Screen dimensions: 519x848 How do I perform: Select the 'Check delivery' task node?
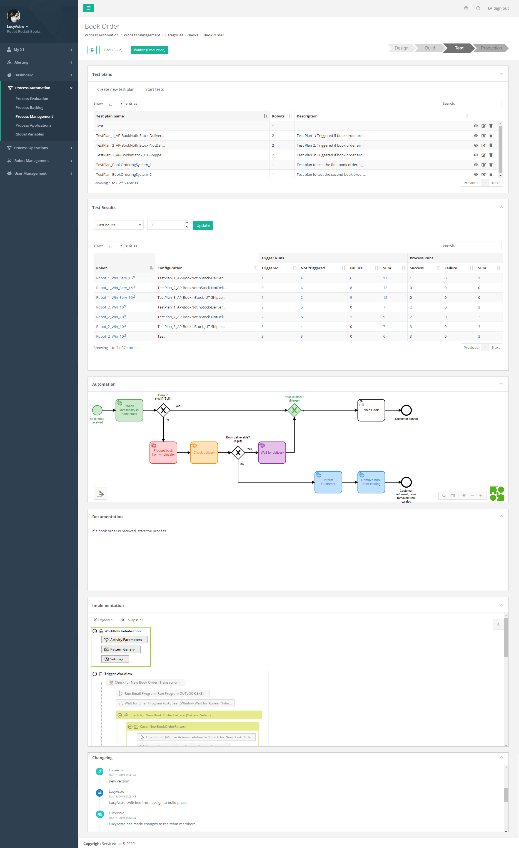click(x=204, y=453)
